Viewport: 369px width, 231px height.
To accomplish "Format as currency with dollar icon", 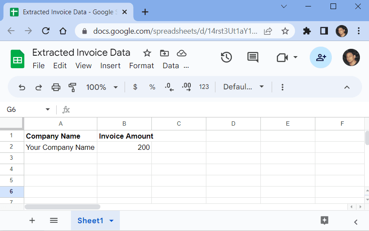I will [x=135, y=87].
